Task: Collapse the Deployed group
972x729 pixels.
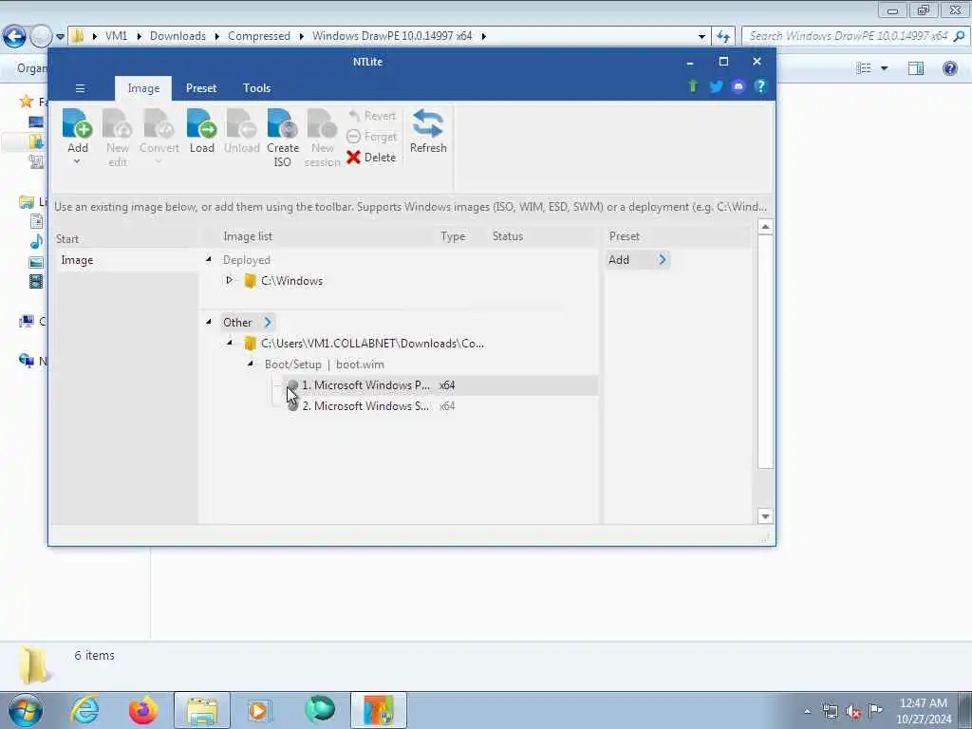Action: point(209,259)
